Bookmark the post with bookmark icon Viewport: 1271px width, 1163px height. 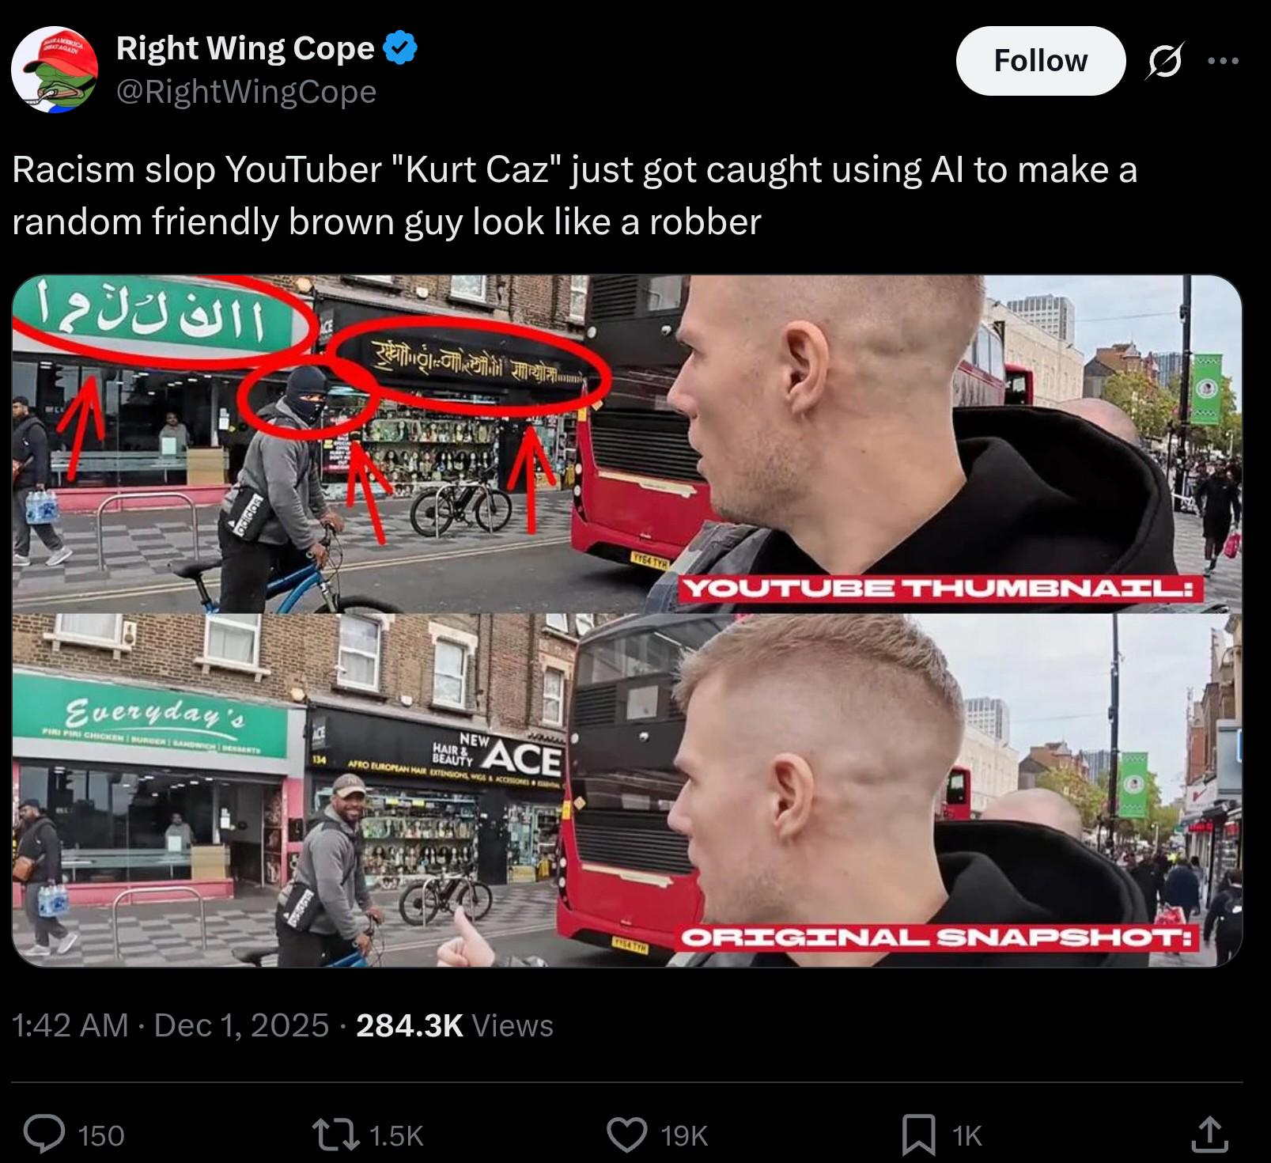pyautogui.click(x=919, y=1135)
